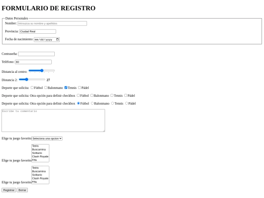Click the Contraseña password field
Image resolution: width=264 pixels, height=198 pixels.
(x=36, y=54)
